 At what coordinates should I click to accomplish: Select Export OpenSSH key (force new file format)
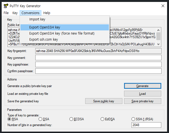pyautogui.click(x=62, y=33)
